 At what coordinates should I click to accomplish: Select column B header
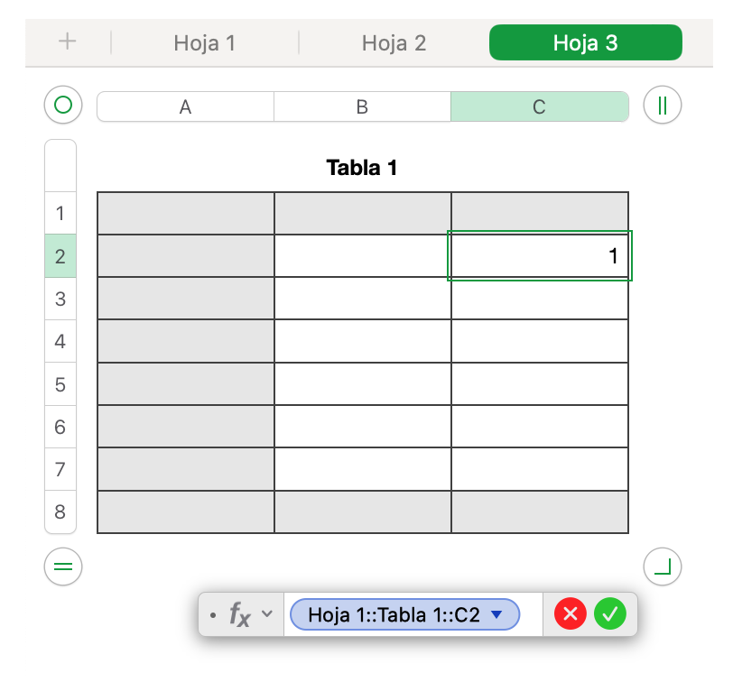tap(362, 106)
